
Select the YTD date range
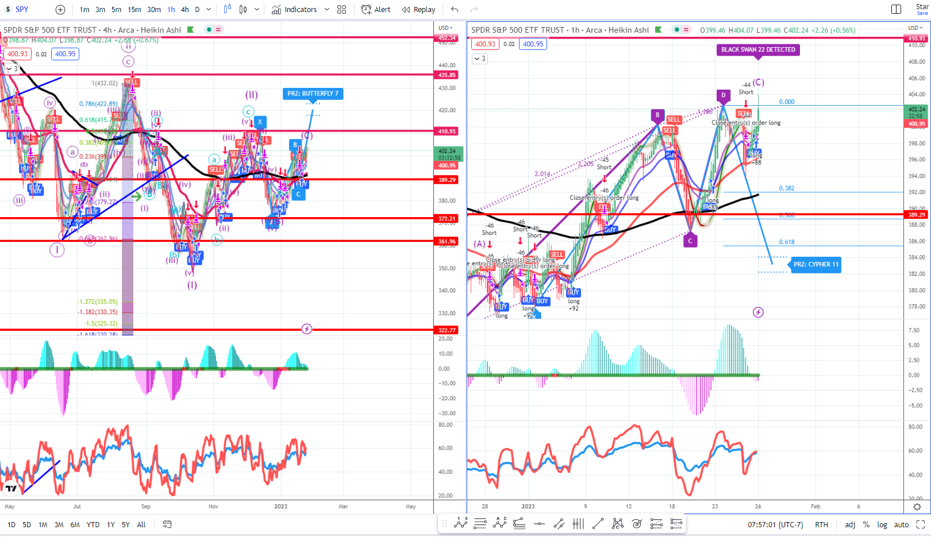point(93,525)
